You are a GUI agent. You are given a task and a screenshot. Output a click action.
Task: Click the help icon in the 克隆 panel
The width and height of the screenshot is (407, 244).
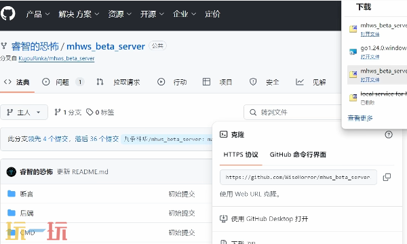pos(389,135)
